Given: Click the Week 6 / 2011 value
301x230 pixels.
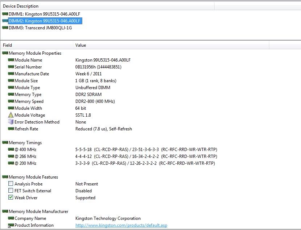Looking at the screenshot, I should 88,74.
